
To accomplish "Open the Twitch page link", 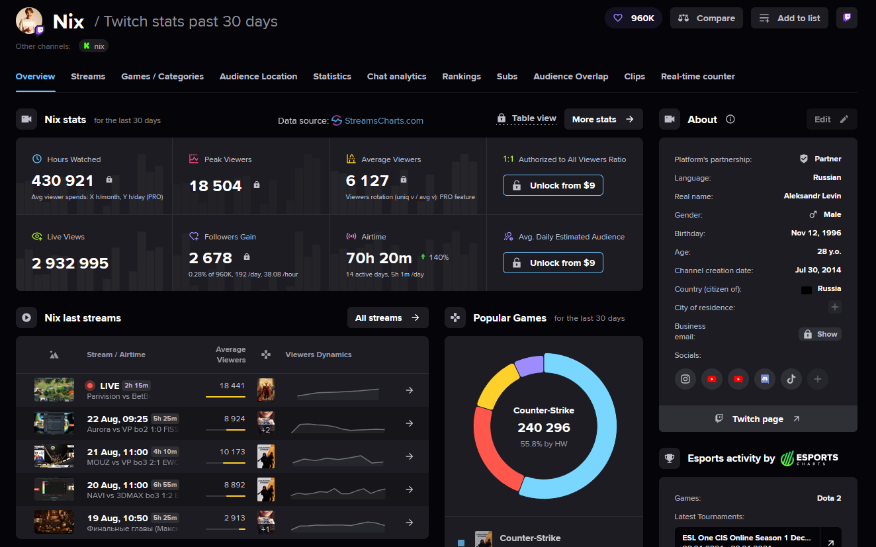I will (x=758, y=419).
